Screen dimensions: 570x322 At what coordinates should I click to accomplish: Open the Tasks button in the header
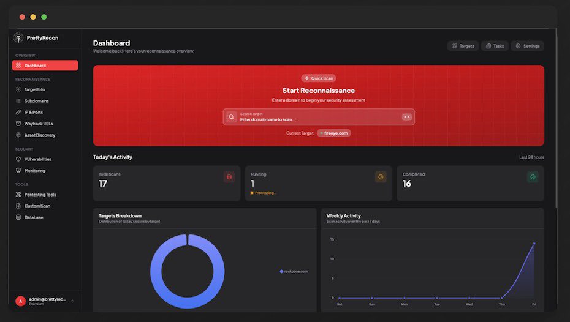point(495,46)
